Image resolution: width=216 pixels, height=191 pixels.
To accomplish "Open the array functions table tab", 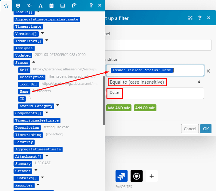I will 63,5.
